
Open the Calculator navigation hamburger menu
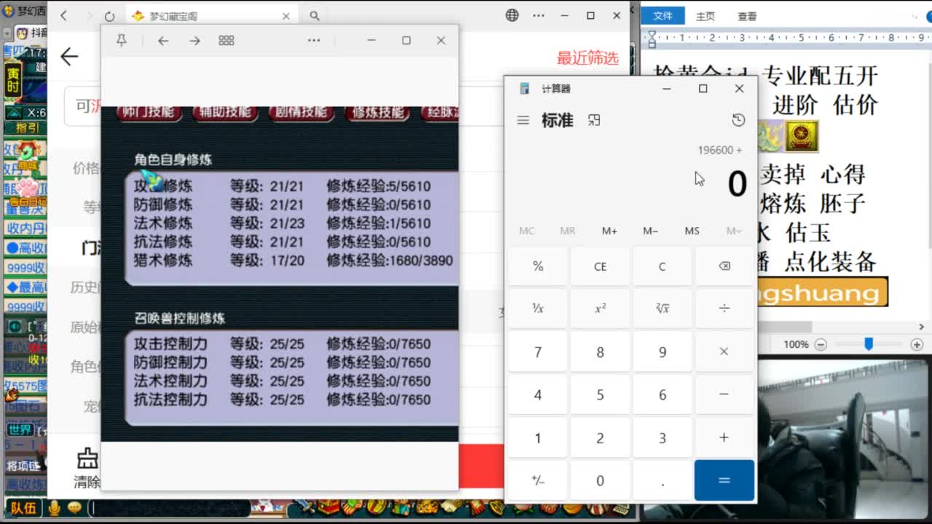pos(524,120)
